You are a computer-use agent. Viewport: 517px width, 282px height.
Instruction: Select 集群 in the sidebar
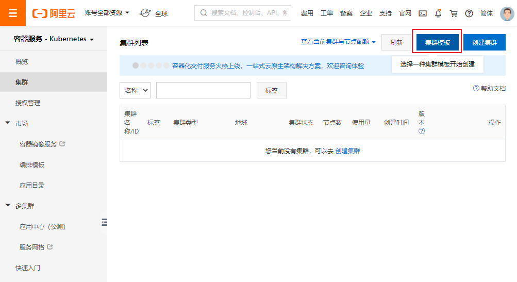pos(54,82)
